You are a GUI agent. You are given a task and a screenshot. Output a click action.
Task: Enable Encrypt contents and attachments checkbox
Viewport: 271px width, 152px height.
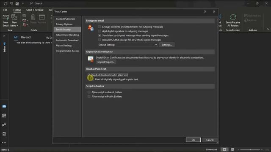100,27
